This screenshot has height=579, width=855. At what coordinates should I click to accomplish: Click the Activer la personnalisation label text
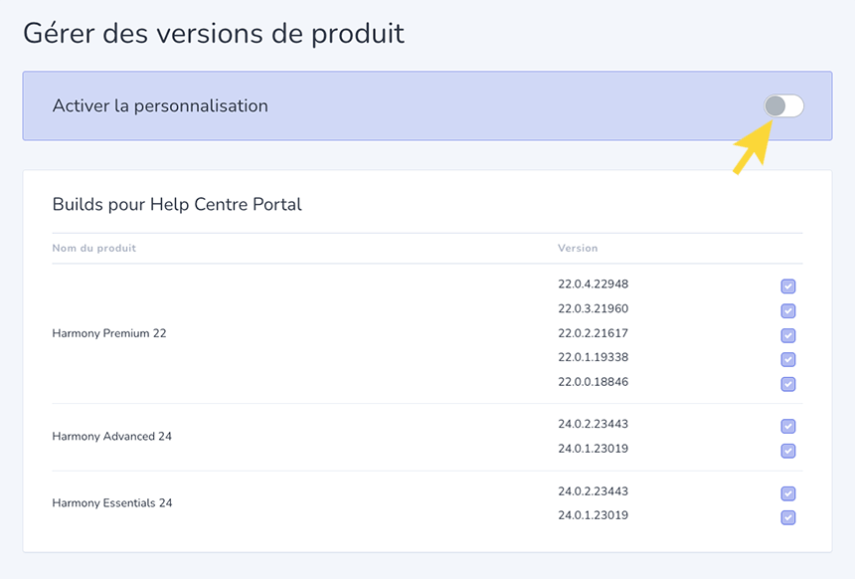click(x=160, y=105)
